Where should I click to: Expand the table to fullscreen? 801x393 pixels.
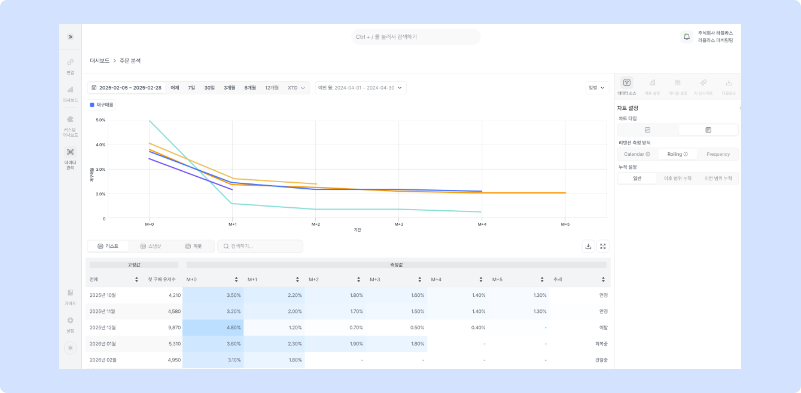click(603, 246)
